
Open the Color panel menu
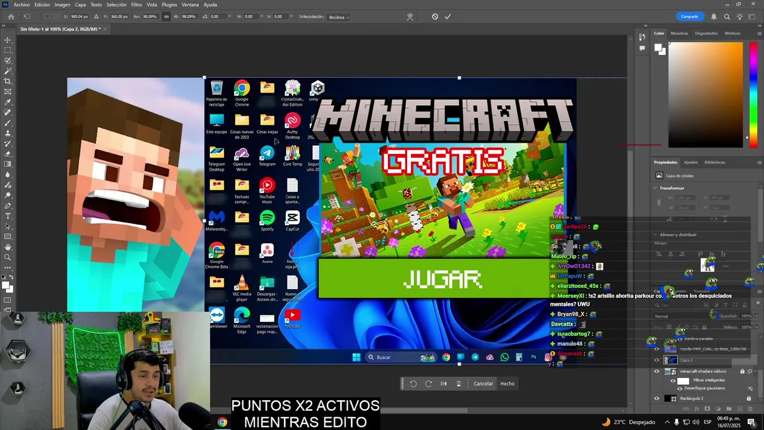(759, 33)
